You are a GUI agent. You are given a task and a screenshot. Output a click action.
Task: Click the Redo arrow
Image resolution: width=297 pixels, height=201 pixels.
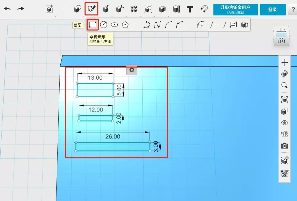click(21, 9)
